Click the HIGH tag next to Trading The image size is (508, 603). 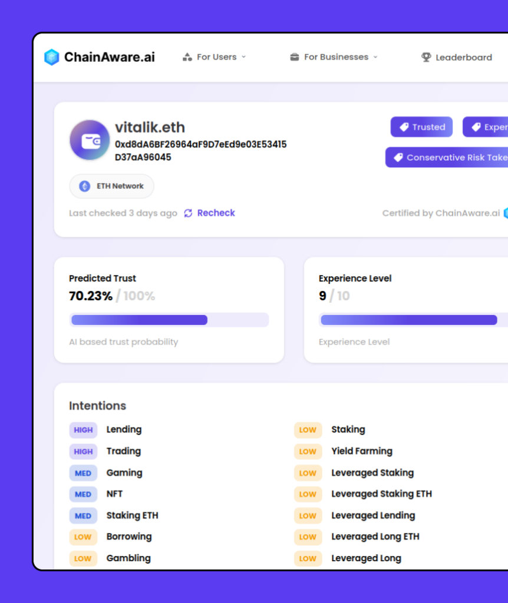tap(83, 452)
